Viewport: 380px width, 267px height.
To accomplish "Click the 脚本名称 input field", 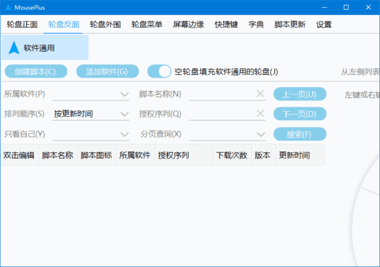I will [220, 94].
